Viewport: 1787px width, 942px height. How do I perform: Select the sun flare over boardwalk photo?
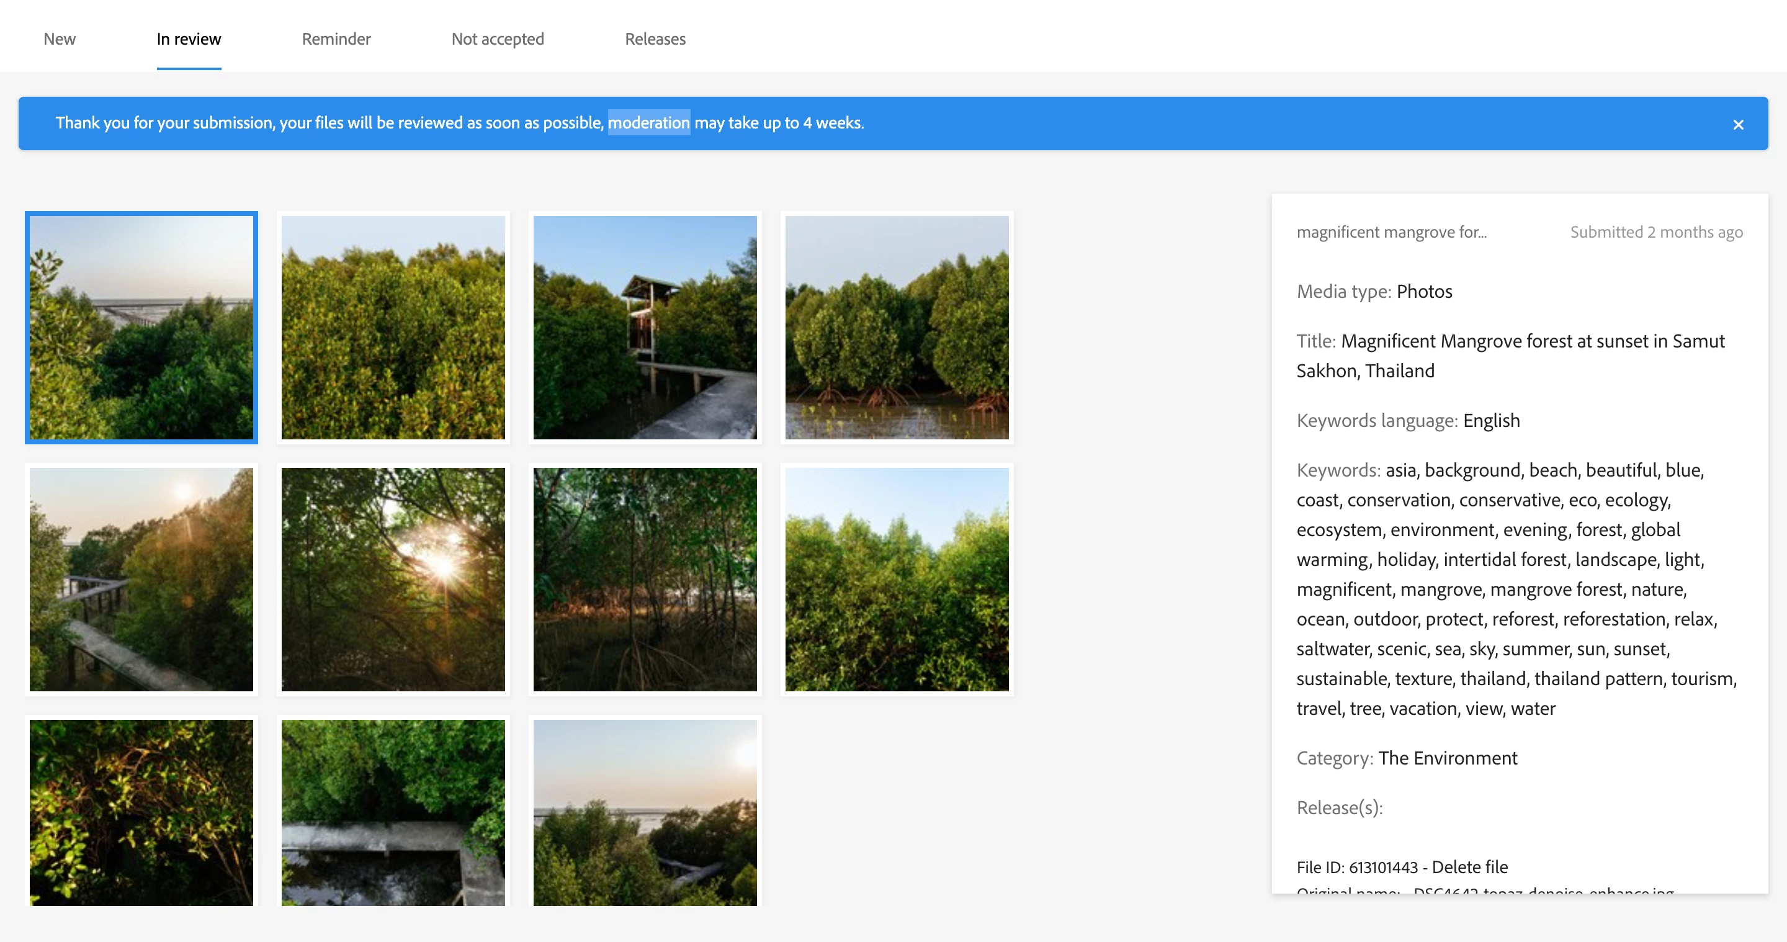(141, 579)
